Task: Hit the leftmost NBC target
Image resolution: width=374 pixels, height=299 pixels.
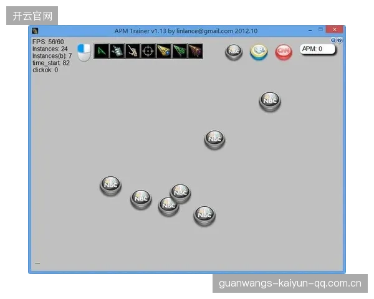Action: pos(110,186)
